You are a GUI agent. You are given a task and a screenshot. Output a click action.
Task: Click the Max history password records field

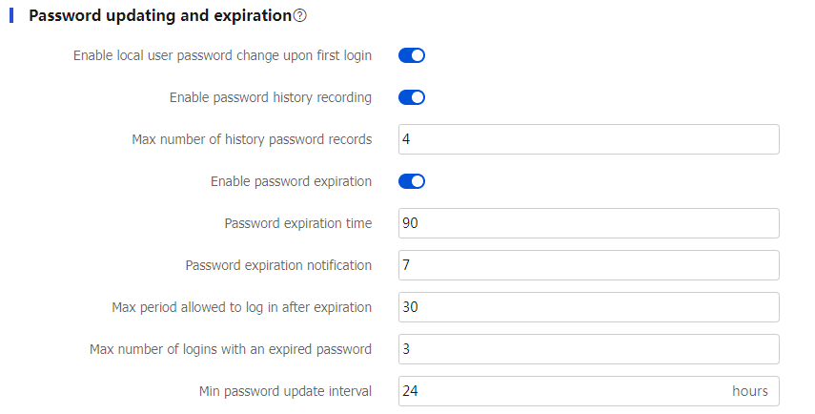[588, 139]
